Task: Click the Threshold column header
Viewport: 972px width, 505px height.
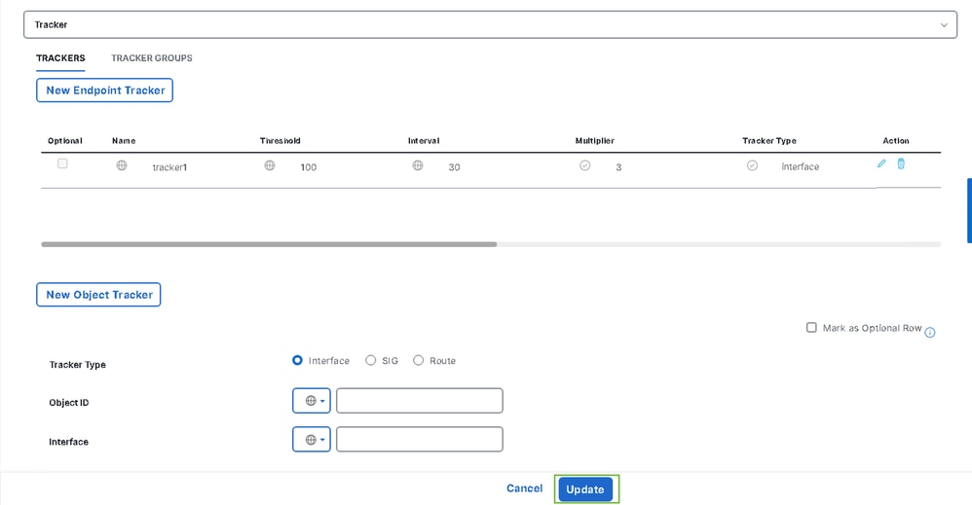Action: pyautogui.click(x=280, y=141)
